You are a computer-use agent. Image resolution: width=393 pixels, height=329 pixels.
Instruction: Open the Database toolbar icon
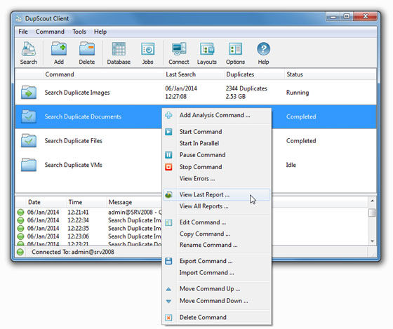click(x=119, y=53)
